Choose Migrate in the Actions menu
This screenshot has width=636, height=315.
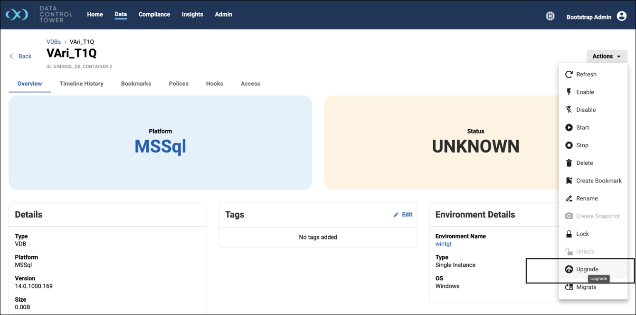pyautogui.click(x=586, y=287)
